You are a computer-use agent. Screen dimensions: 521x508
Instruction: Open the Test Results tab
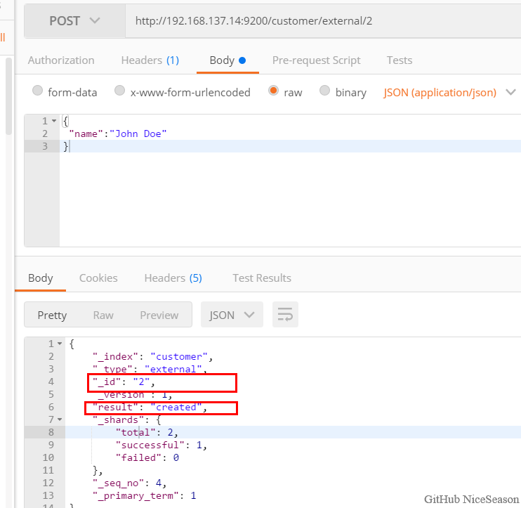click(x=262, y=278)
